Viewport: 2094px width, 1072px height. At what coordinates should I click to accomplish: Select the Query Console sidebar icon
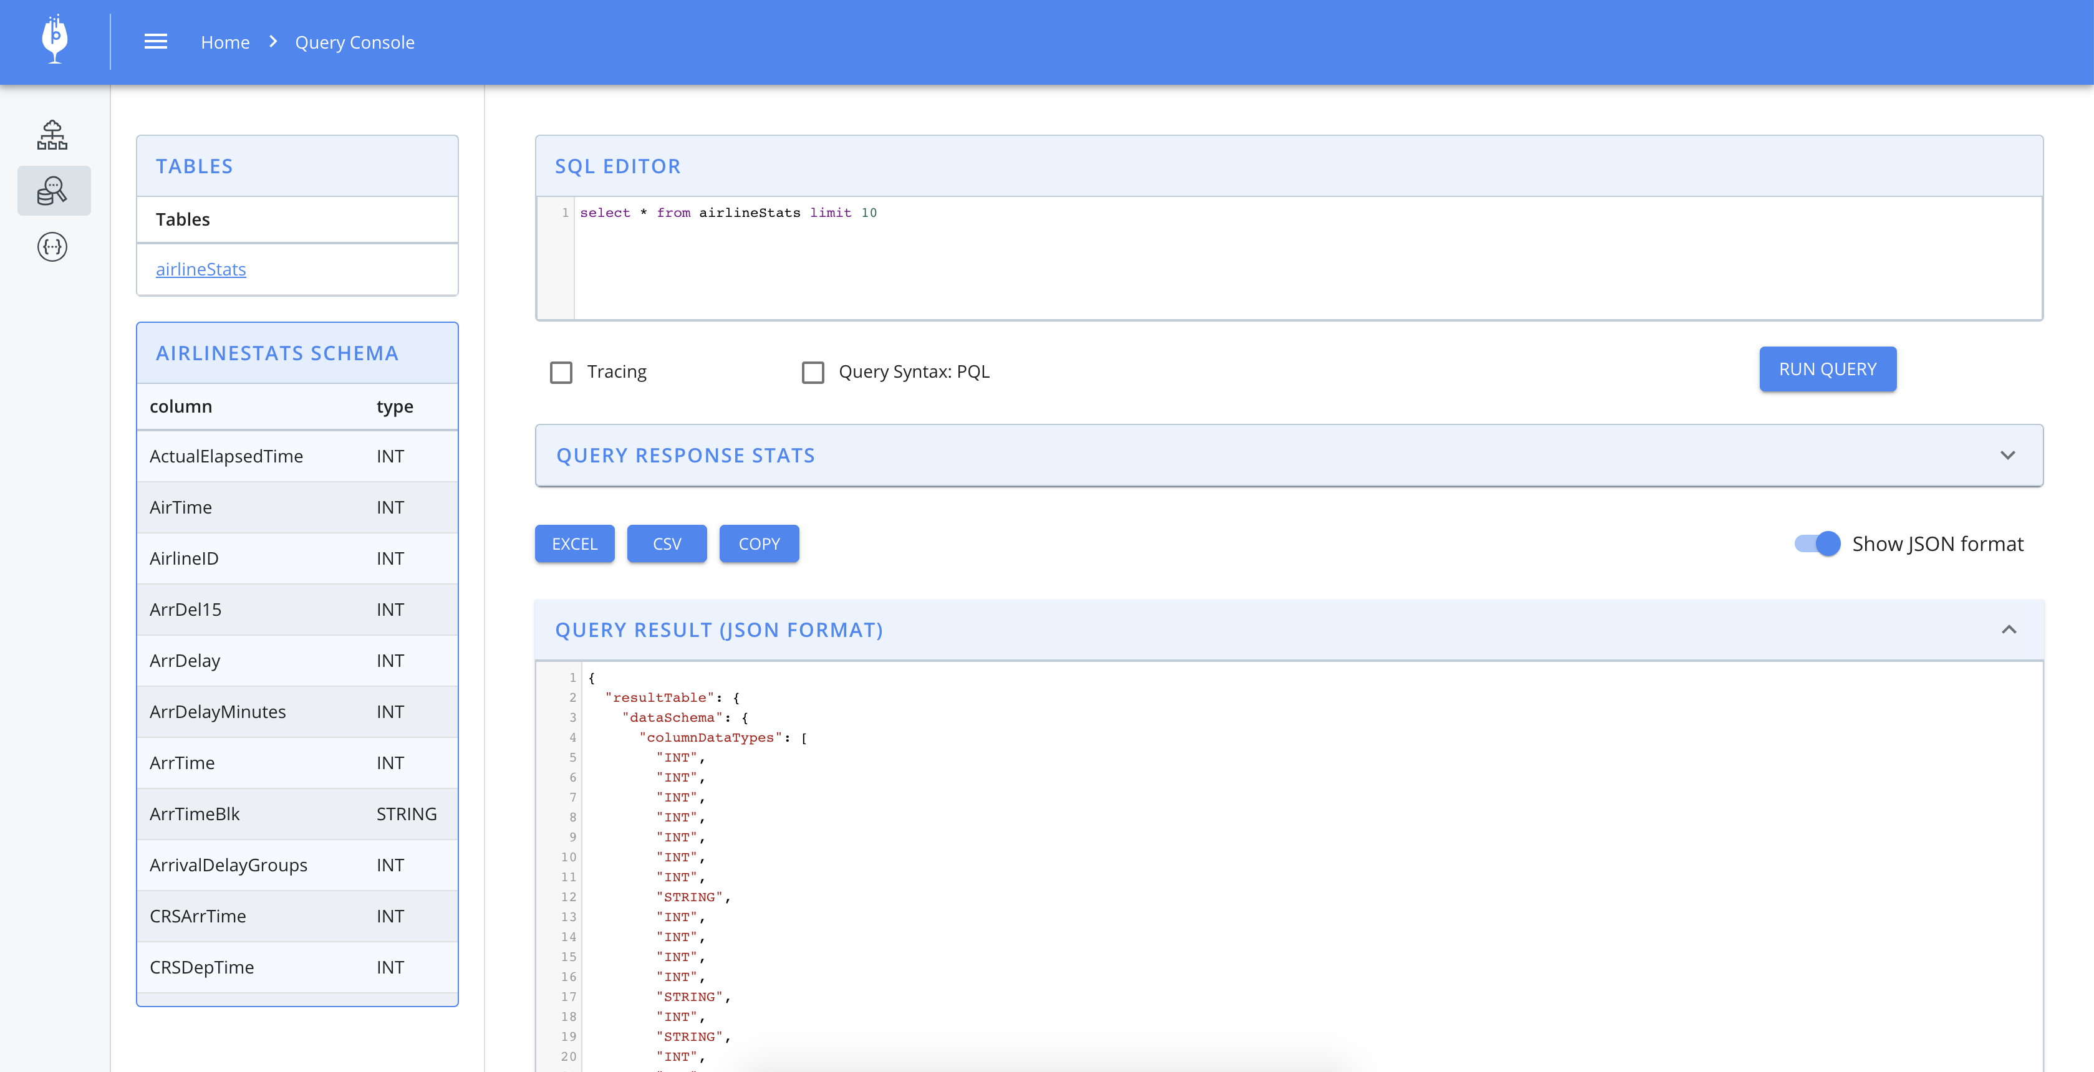point(53,191)
